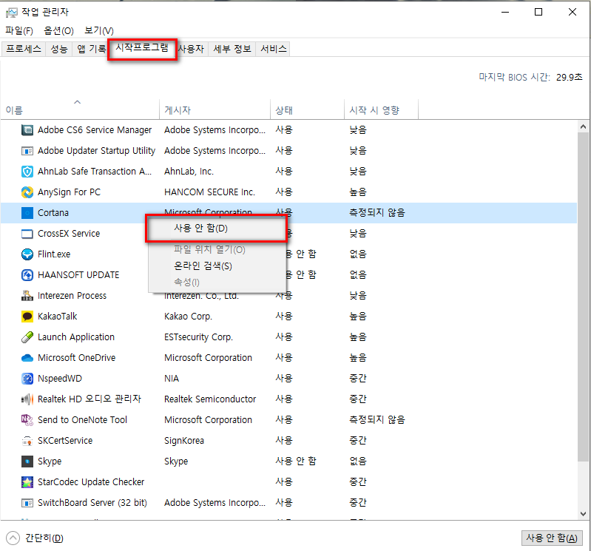
Task: Click the Cortana blue square icon
Action: pos(27,213)
